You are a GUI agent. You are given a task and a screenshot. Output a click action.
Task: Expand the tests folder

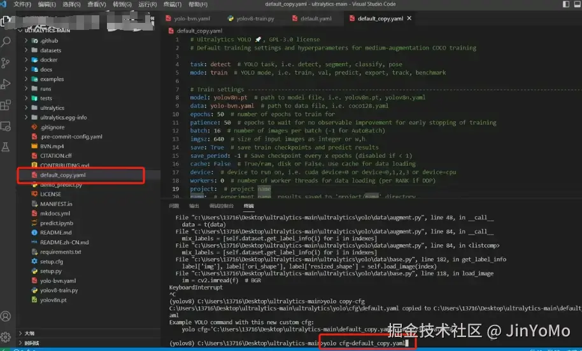26,98
